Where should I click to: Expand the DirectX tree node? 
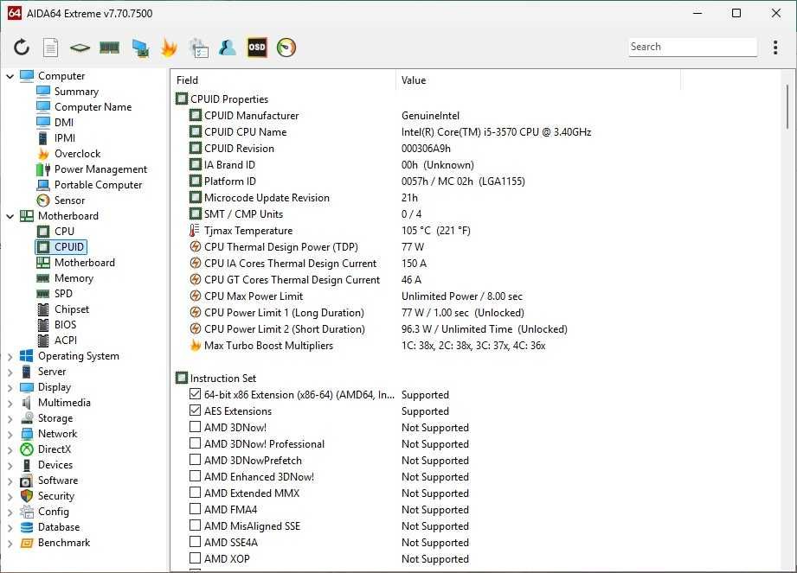click(x=10, y=450)
